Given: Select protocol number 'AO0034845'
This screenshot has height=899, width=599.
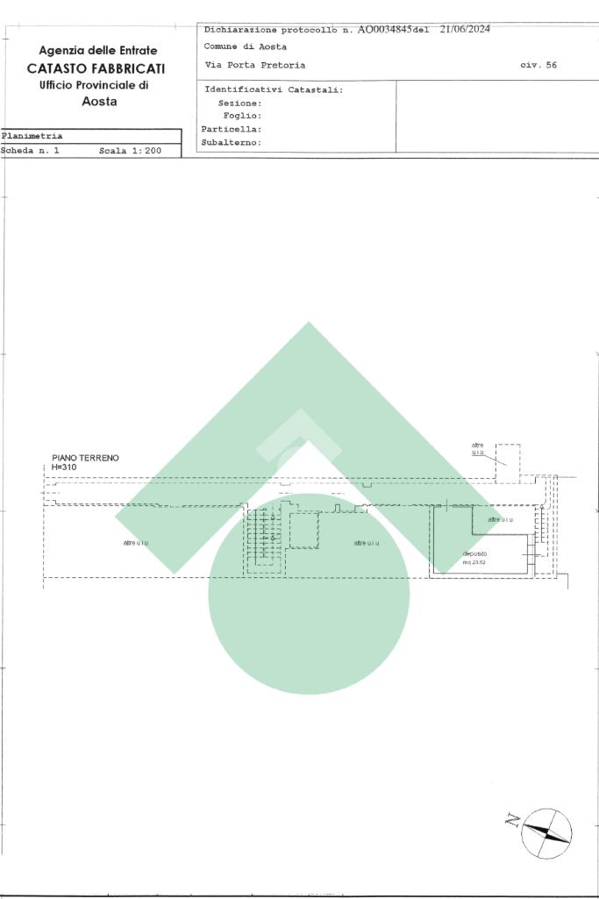Looking at the screenshot, I should click(x=385, y=30).
